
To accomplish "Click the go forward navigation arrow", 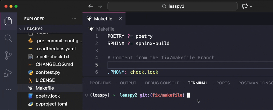I will click(100, 6).
